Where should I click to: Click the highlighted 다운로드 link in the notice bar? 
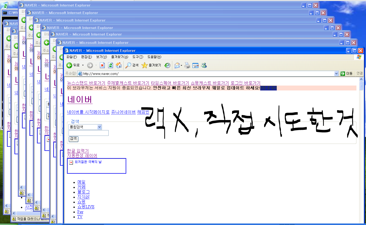pyautogui.click(x=268, y=88)
